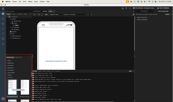This screenshot has width=173, height=102.
Task: Click the split view icon in design toolbar
Action: point(34,14)
